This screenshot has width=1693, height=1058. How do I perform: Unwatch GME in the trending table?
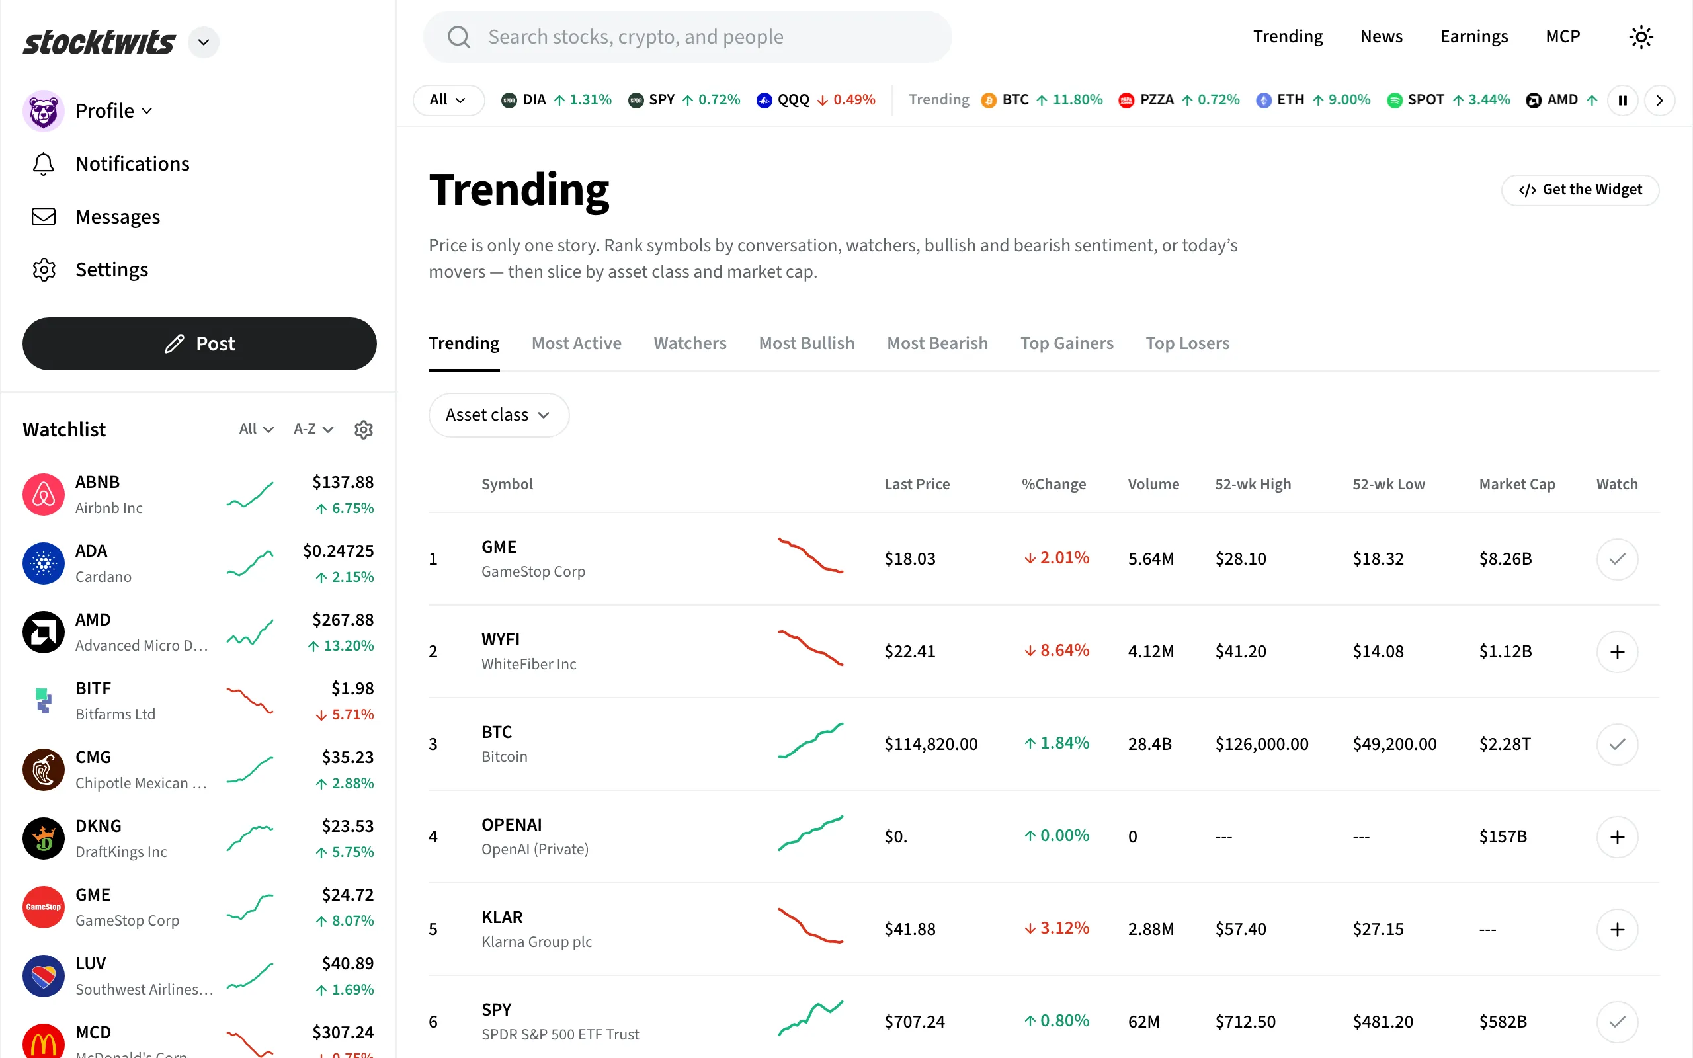point(1617,559)
